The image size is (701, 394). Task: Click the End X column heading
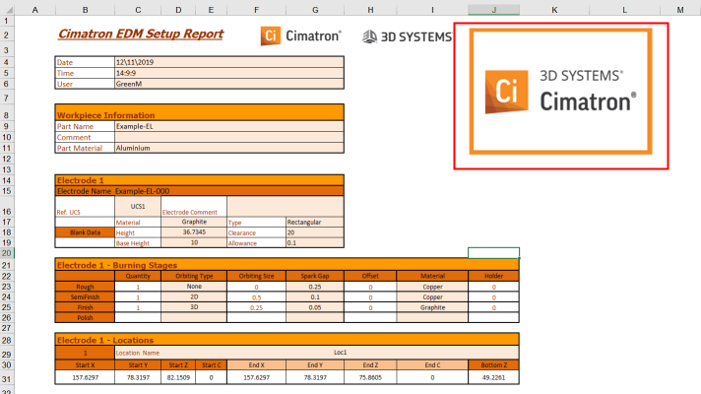(256, 364)
